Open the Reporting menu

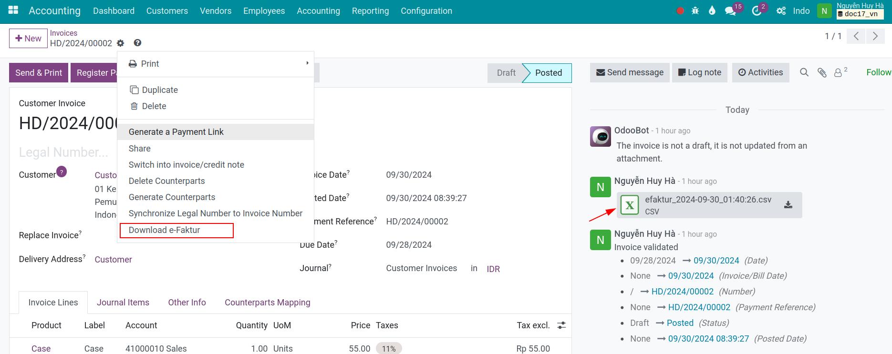pyautogui.click(x=370, y=11)
